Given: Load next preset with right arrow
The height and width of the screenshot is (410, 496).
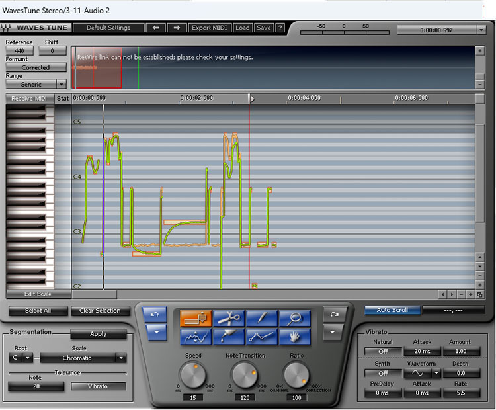Looking at the screenshot, I should tap(177, 28).
